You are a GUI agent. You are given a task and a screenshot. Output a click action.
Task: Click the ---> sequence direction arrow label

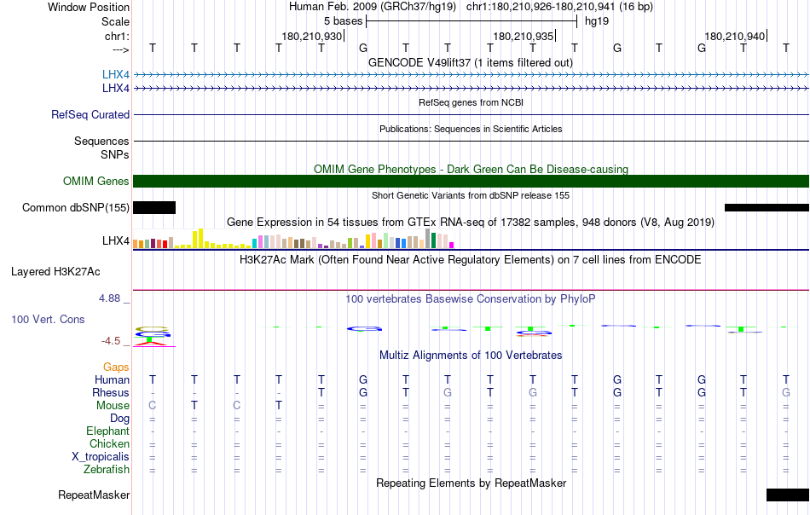click(120, 49)
